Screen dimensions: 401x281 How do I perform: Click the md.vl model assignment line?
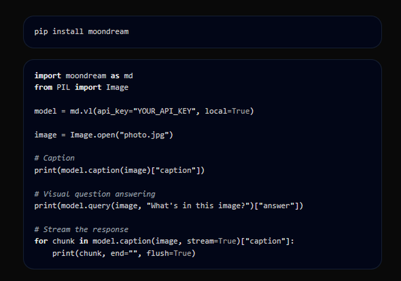coord(144,111)
